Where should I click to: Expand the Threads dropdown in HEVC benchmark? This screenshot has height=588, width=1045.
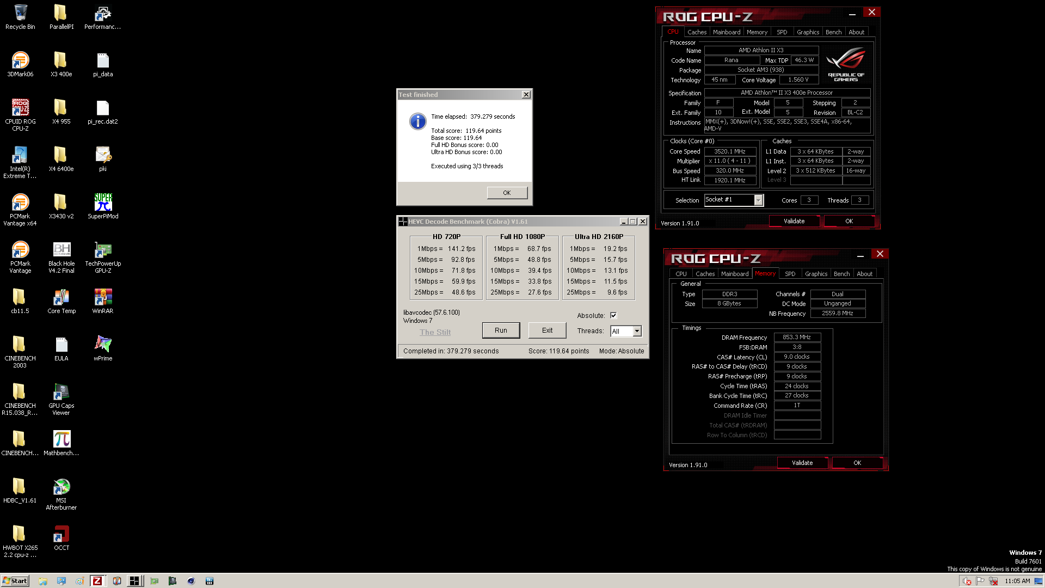tap(637, 331)
